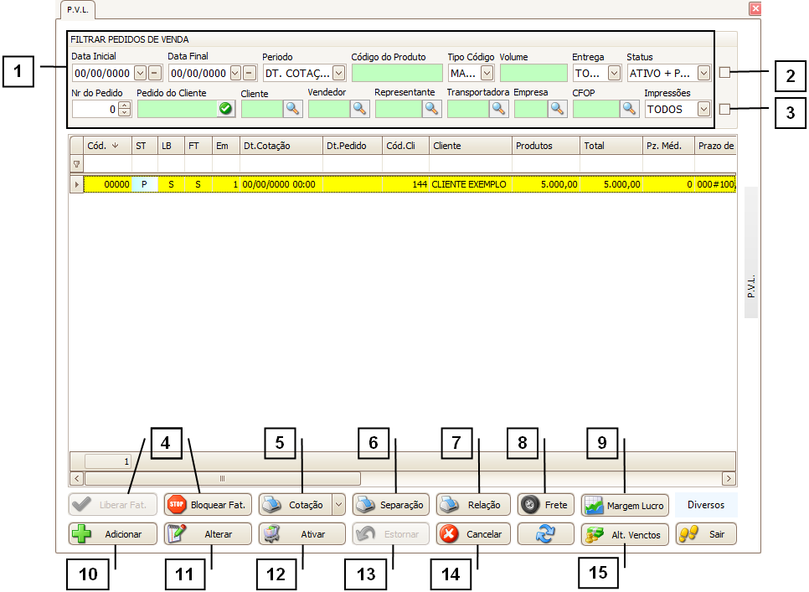Click the Cancelar button
Screen dimensions: 809x592
(x=472, y=534)
